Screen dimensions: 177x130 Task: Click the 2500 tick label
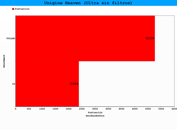(82, 109)
